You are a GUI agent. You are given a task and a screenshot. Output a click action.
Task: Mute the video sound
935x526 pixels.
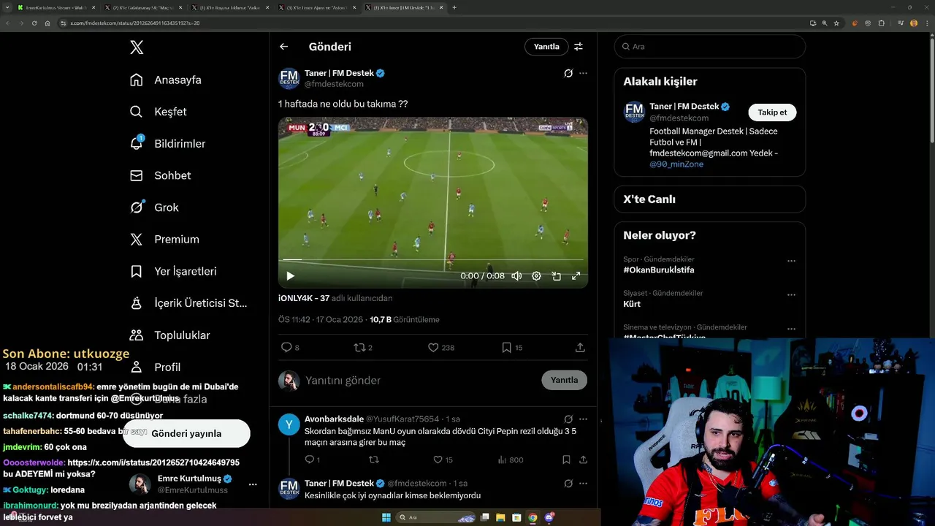[516, 276]
